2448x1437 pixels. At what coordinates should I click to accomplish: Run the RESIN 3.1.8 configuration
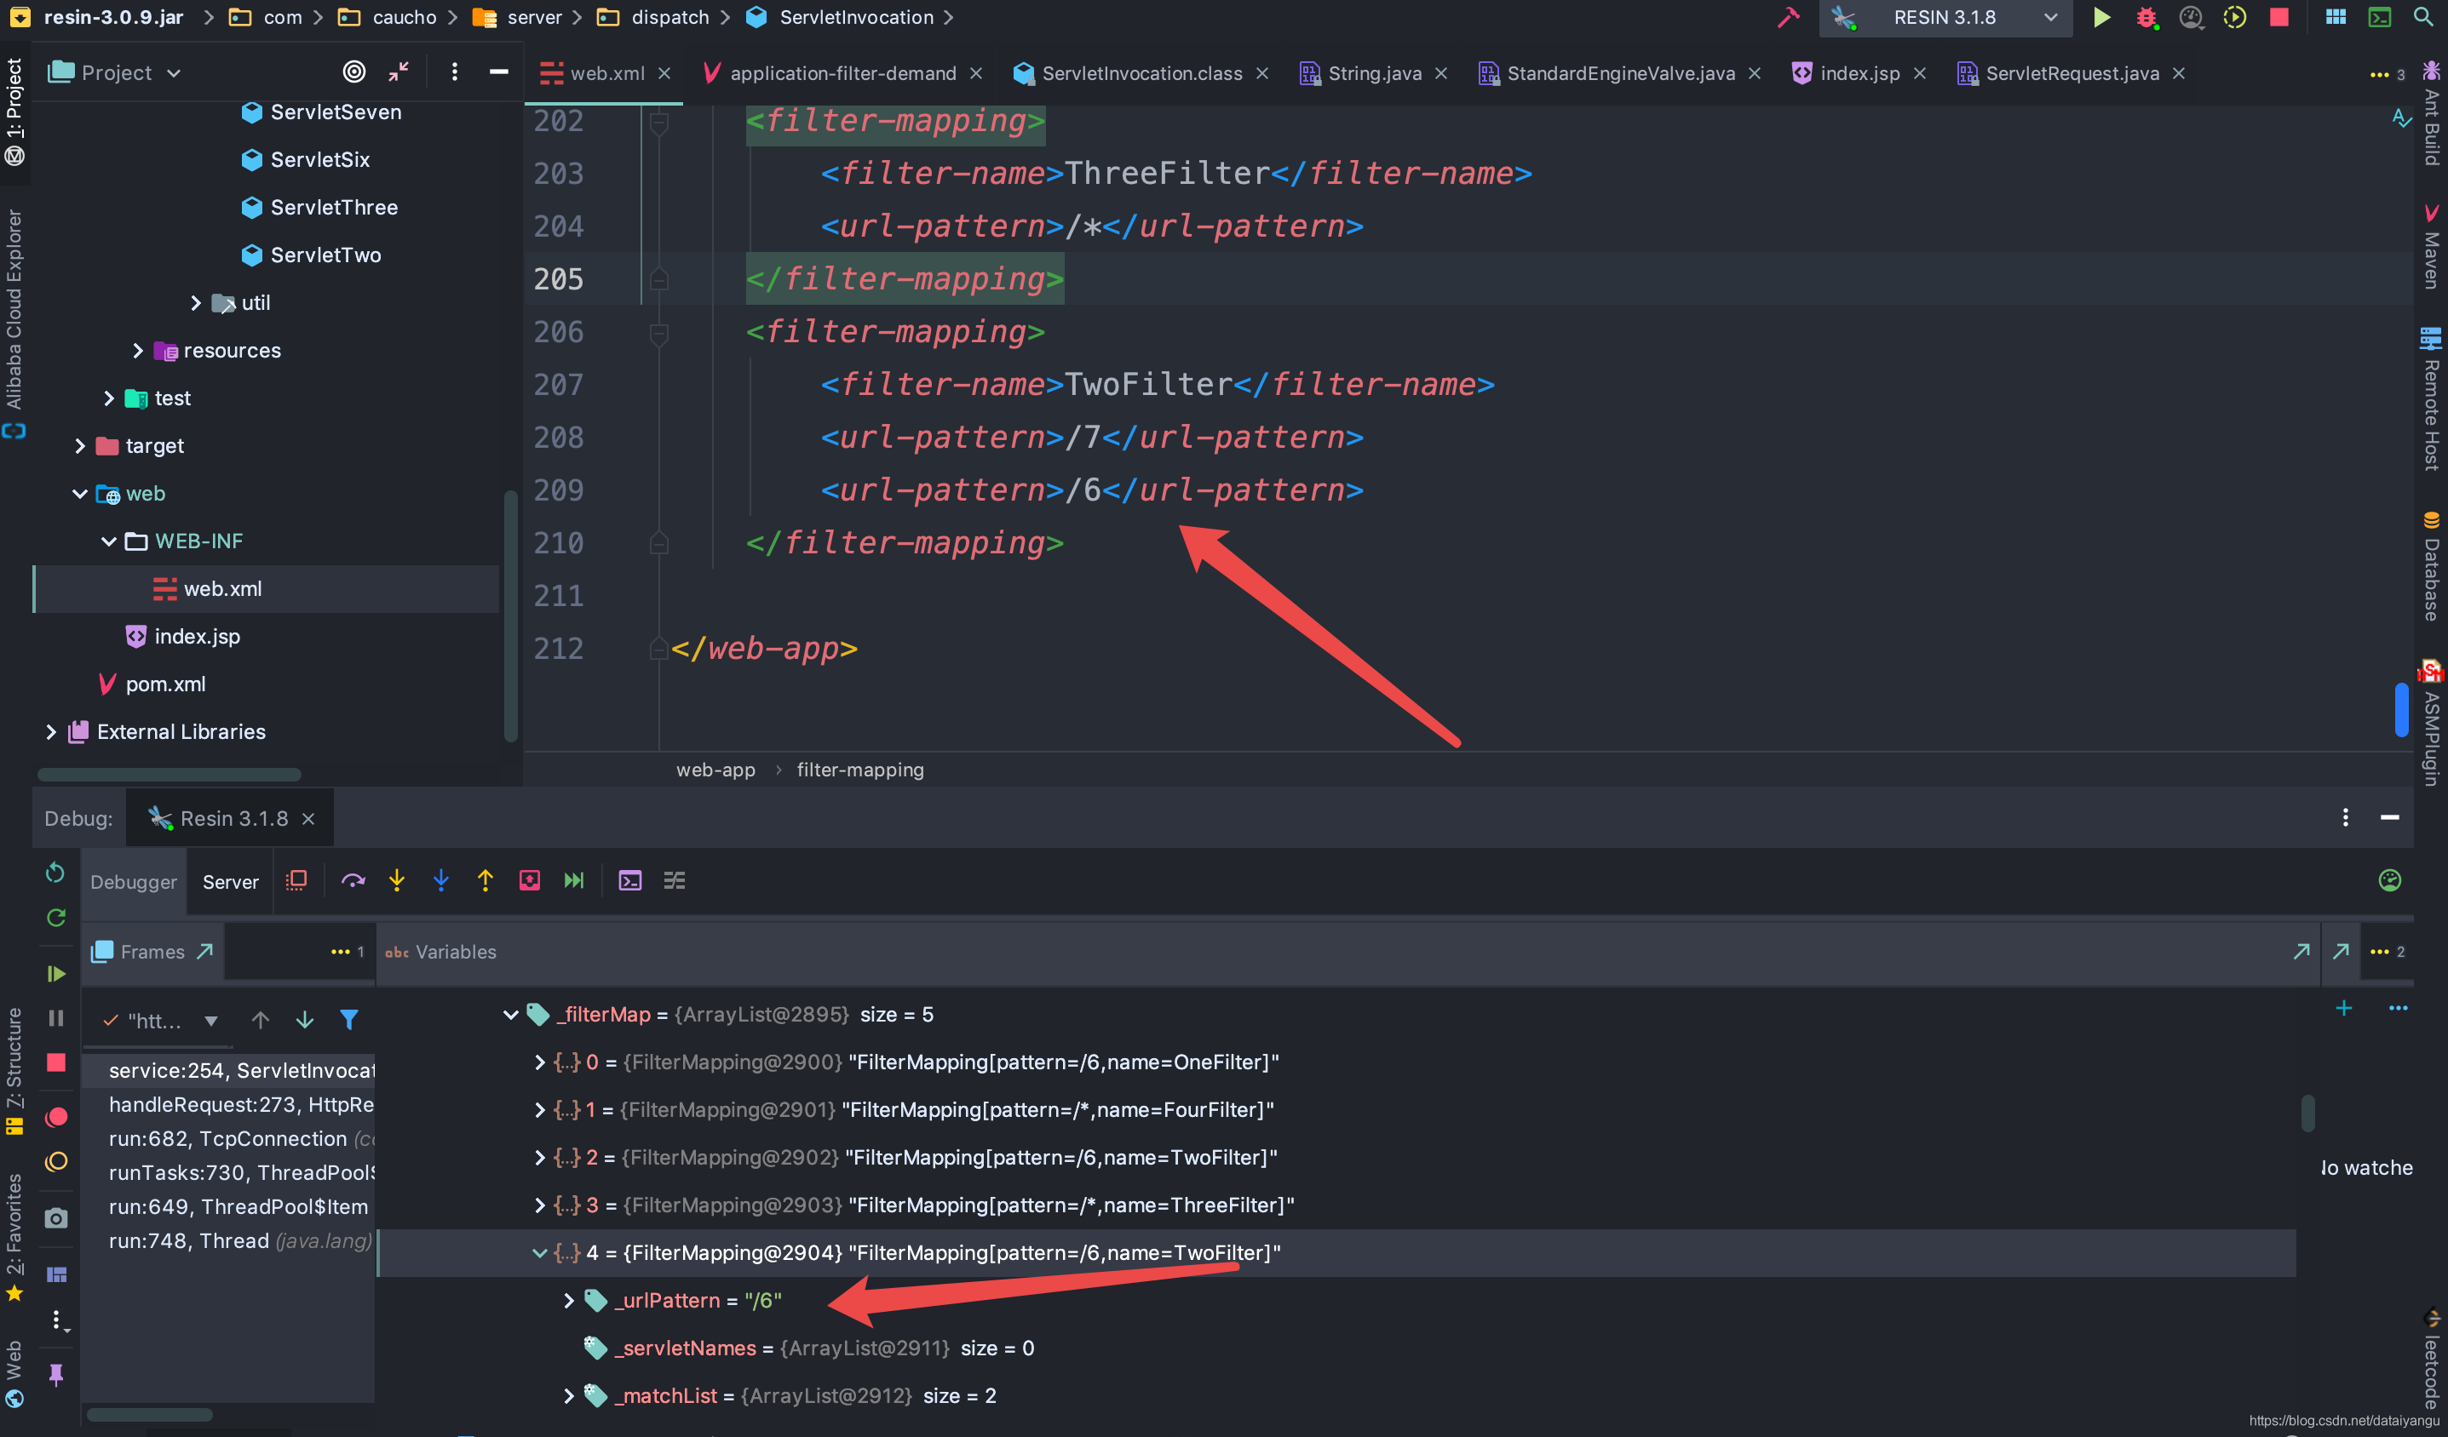pyautogui.click(x=2101, y=18)
